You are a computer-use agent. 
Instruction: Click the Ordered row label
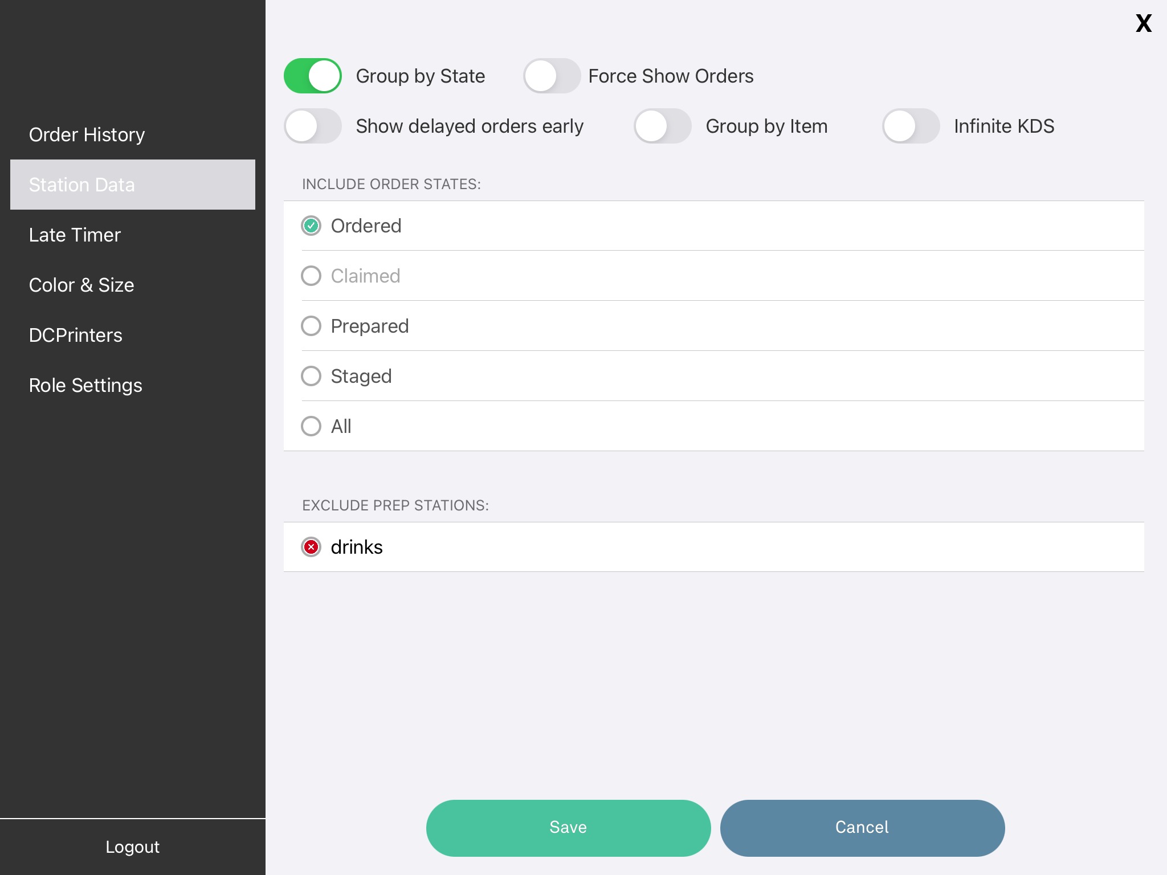point(366,226)
